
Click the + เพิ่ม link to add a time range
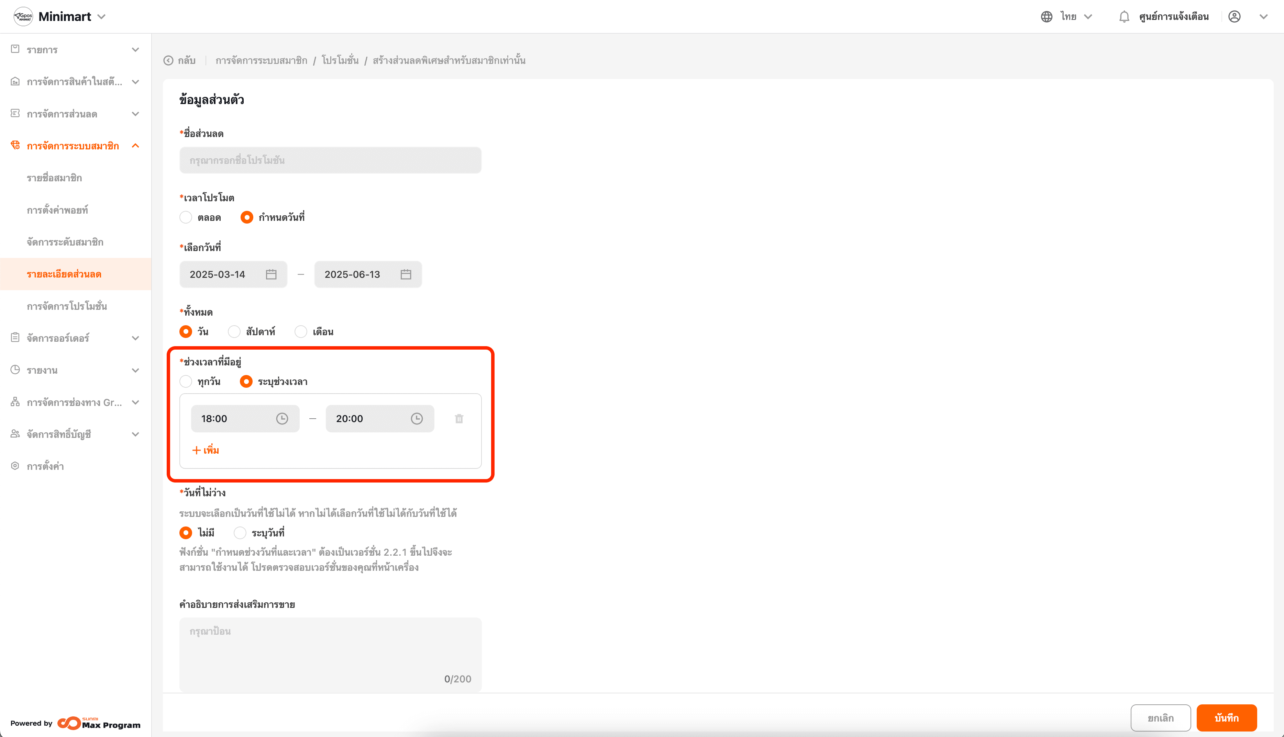click(206, 450)
